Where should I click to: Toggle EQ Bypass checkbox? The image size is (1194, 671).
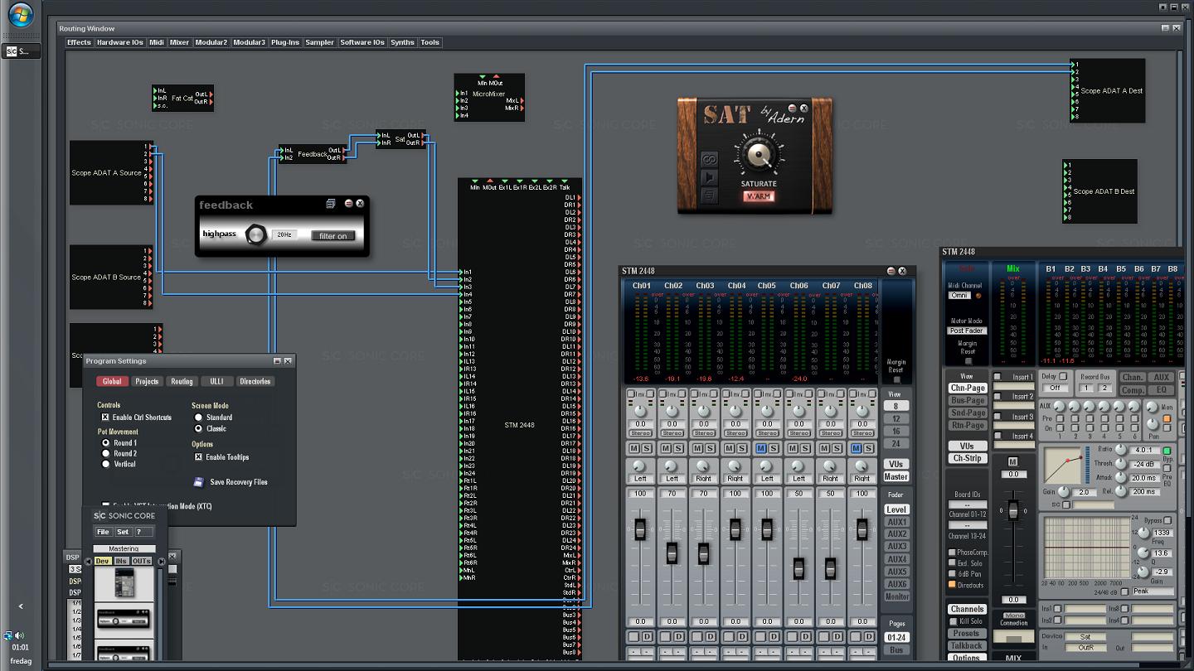1168,521
